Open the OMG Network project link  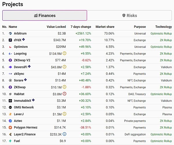point(24,107)
